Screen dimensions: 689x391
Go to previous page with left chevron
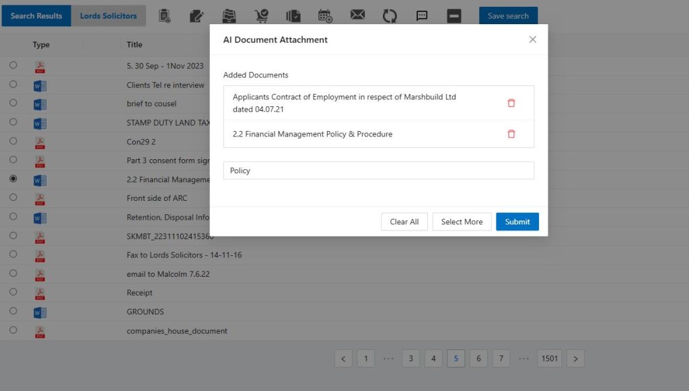point(343,359)
